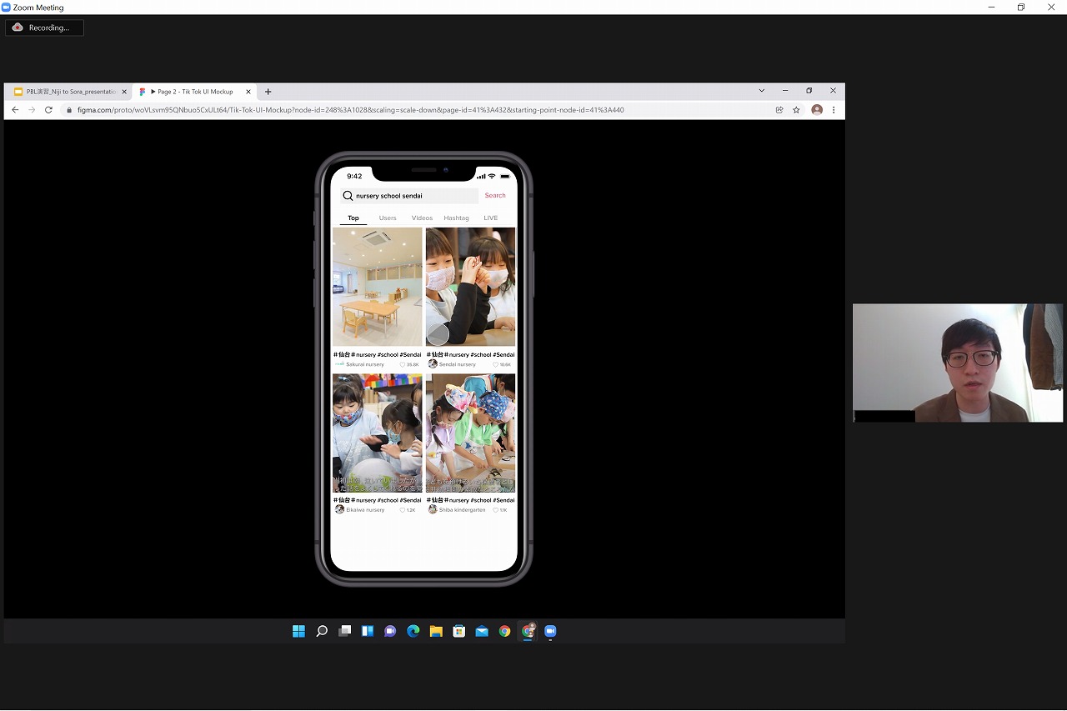
Task: Open File Explorer from the taskbar
Action: (436, 631)
